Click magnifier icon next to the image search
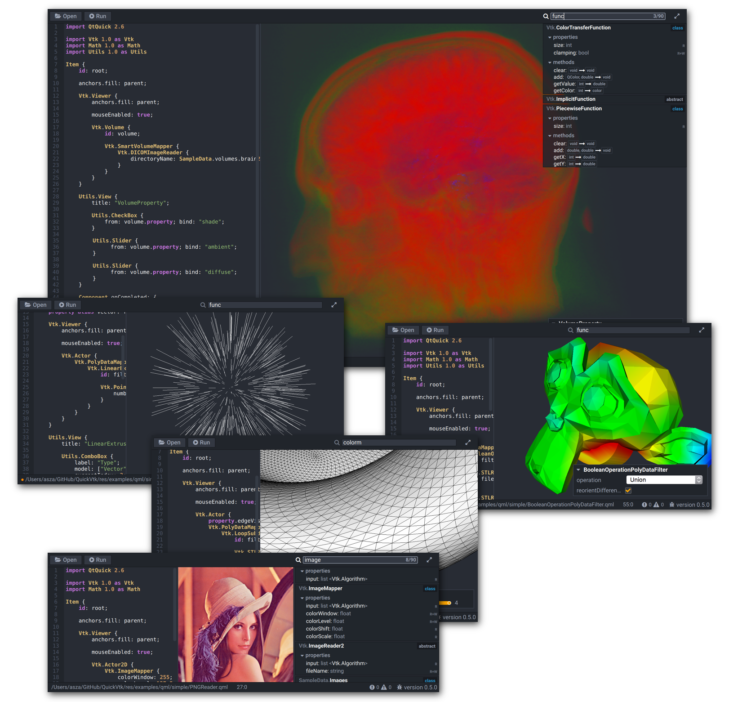Viewport: 729px width, 702px height. click(x=298, y=560)
